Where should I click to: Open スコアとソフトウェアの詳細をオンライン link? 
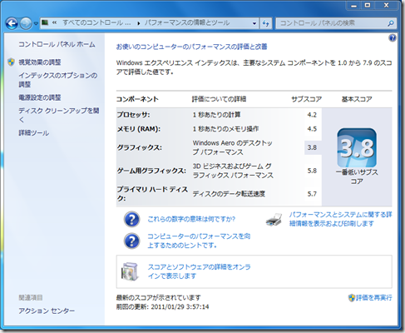click(x=199, y=271)
